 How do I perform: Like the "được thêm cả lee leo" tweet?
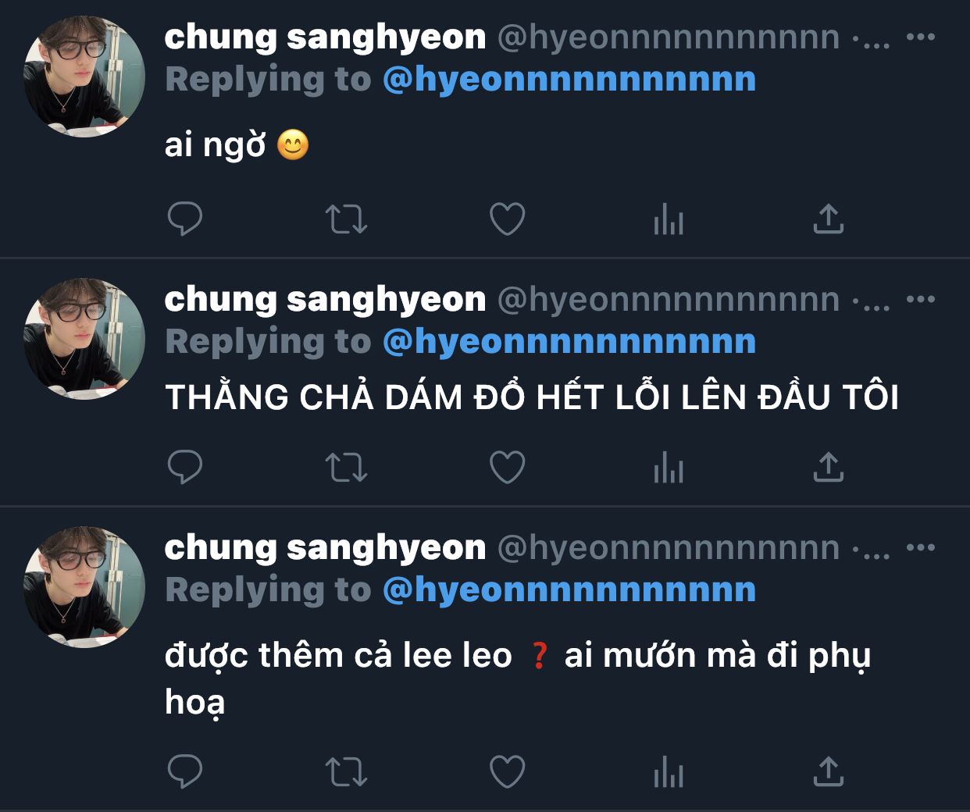tap(507, 772)
